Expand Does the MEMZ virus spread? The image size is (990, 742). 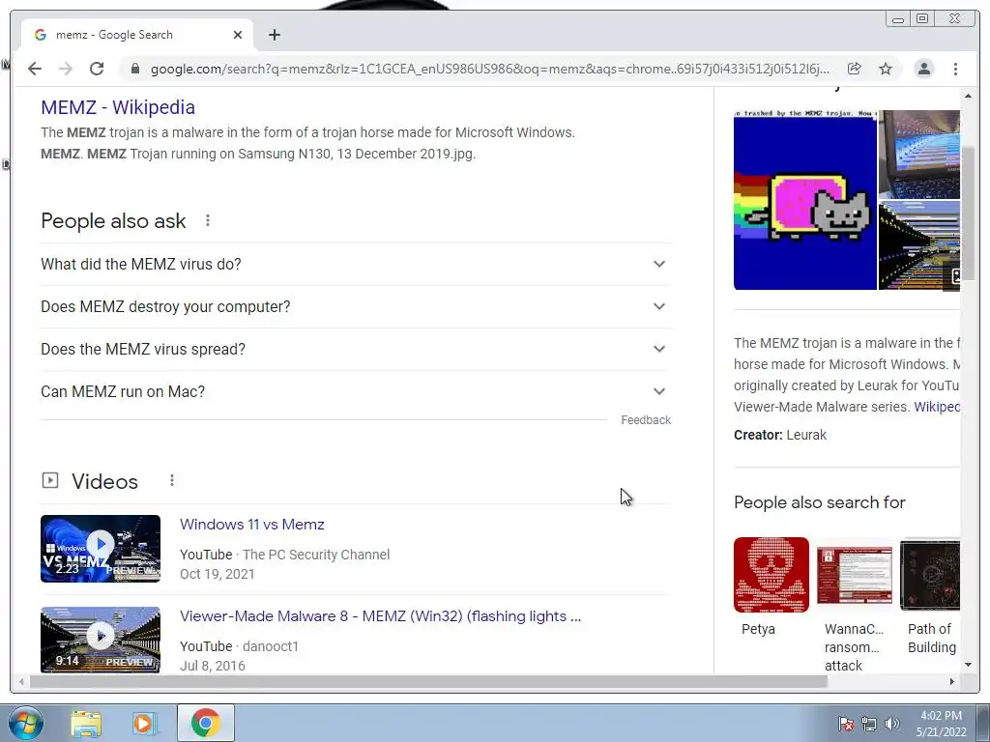[356, 349]
